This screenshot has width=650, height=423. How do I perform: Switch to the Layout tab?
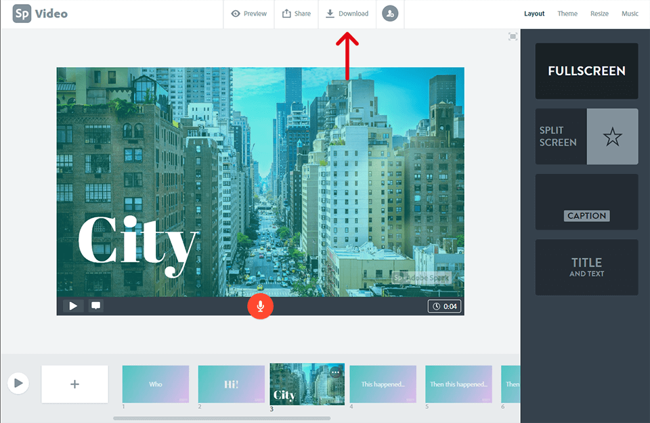(534, 14)
